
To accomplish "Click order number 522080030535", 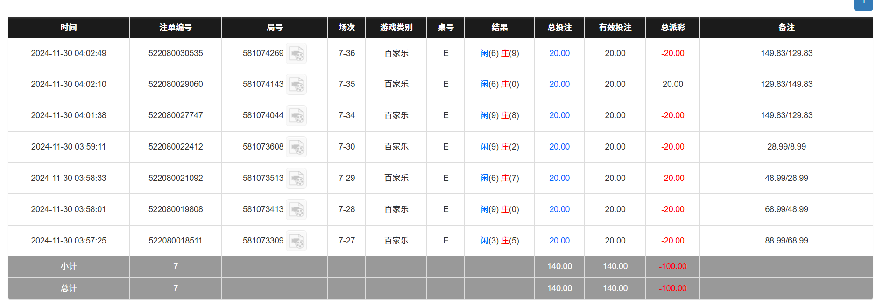I will (176, 53).
